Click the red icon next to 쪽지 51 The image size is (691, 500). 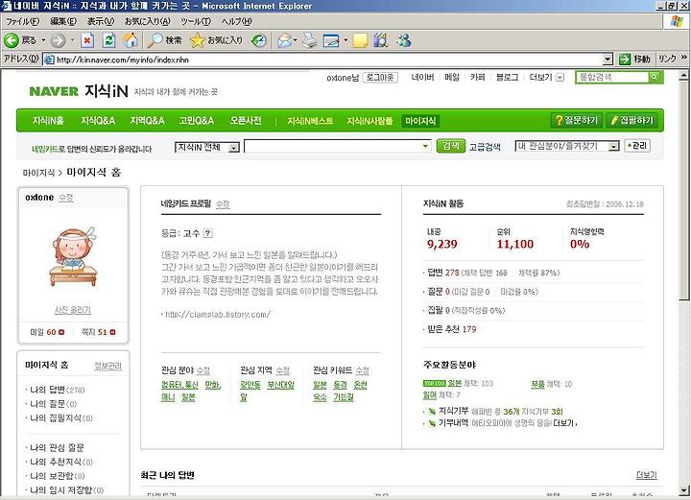(112, 332)
